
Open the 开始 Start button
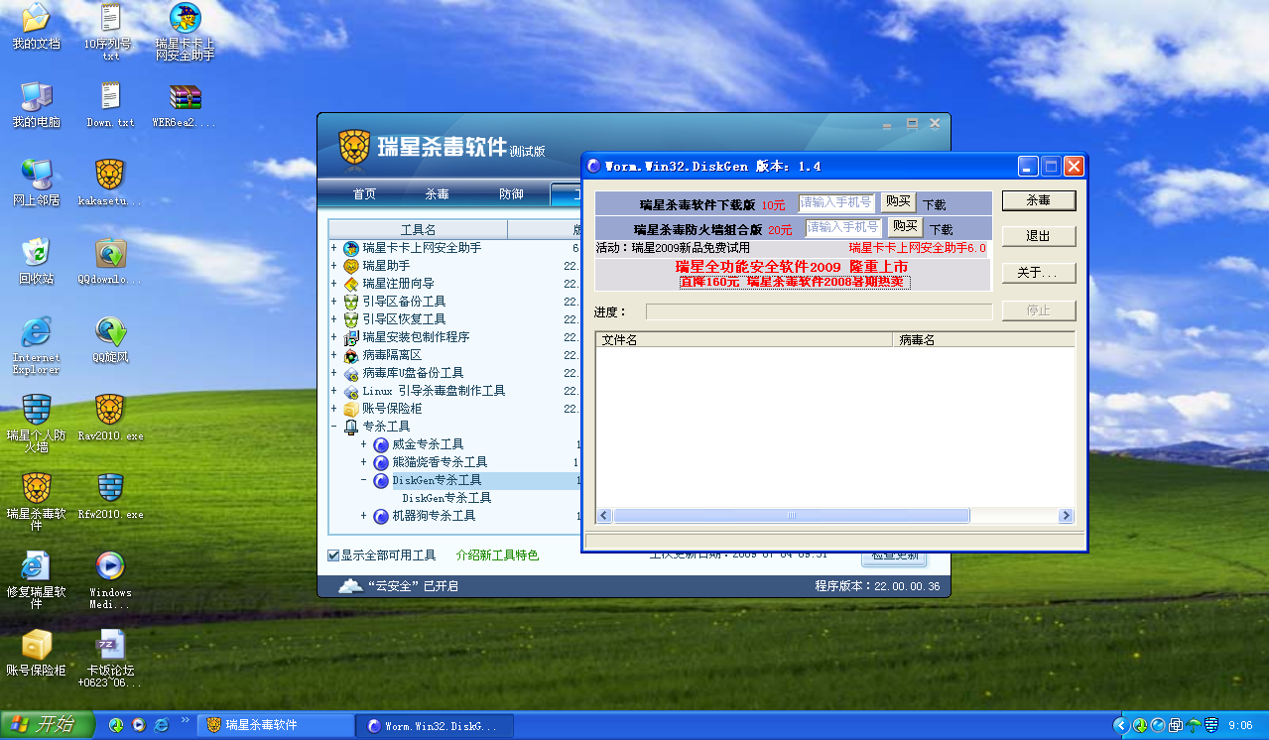coord(46,725)
